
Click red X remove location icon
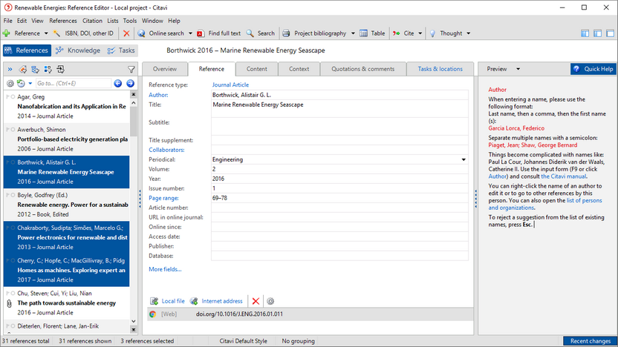point(256,301)
